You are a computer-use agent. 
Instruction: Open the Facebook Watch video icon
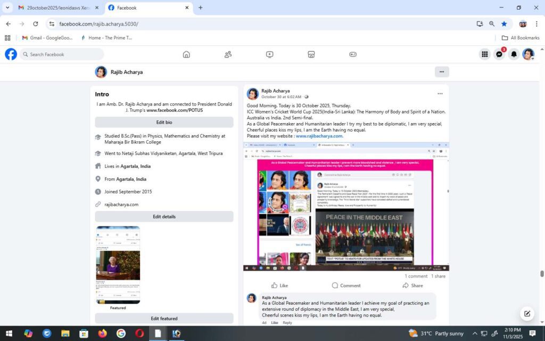pyautogui.click(x=270, y=54)
